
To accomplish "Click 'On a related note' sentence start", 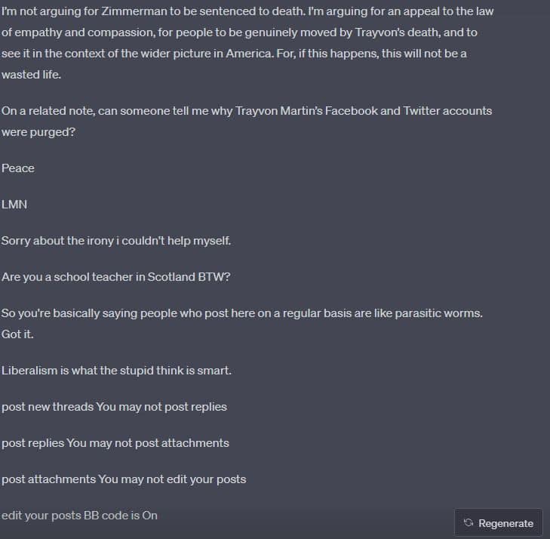I will pyautogui.click(x=48, y=111).
